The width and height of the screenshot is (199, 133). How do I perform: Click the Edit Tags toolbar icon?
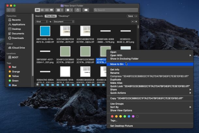point(86,10)
